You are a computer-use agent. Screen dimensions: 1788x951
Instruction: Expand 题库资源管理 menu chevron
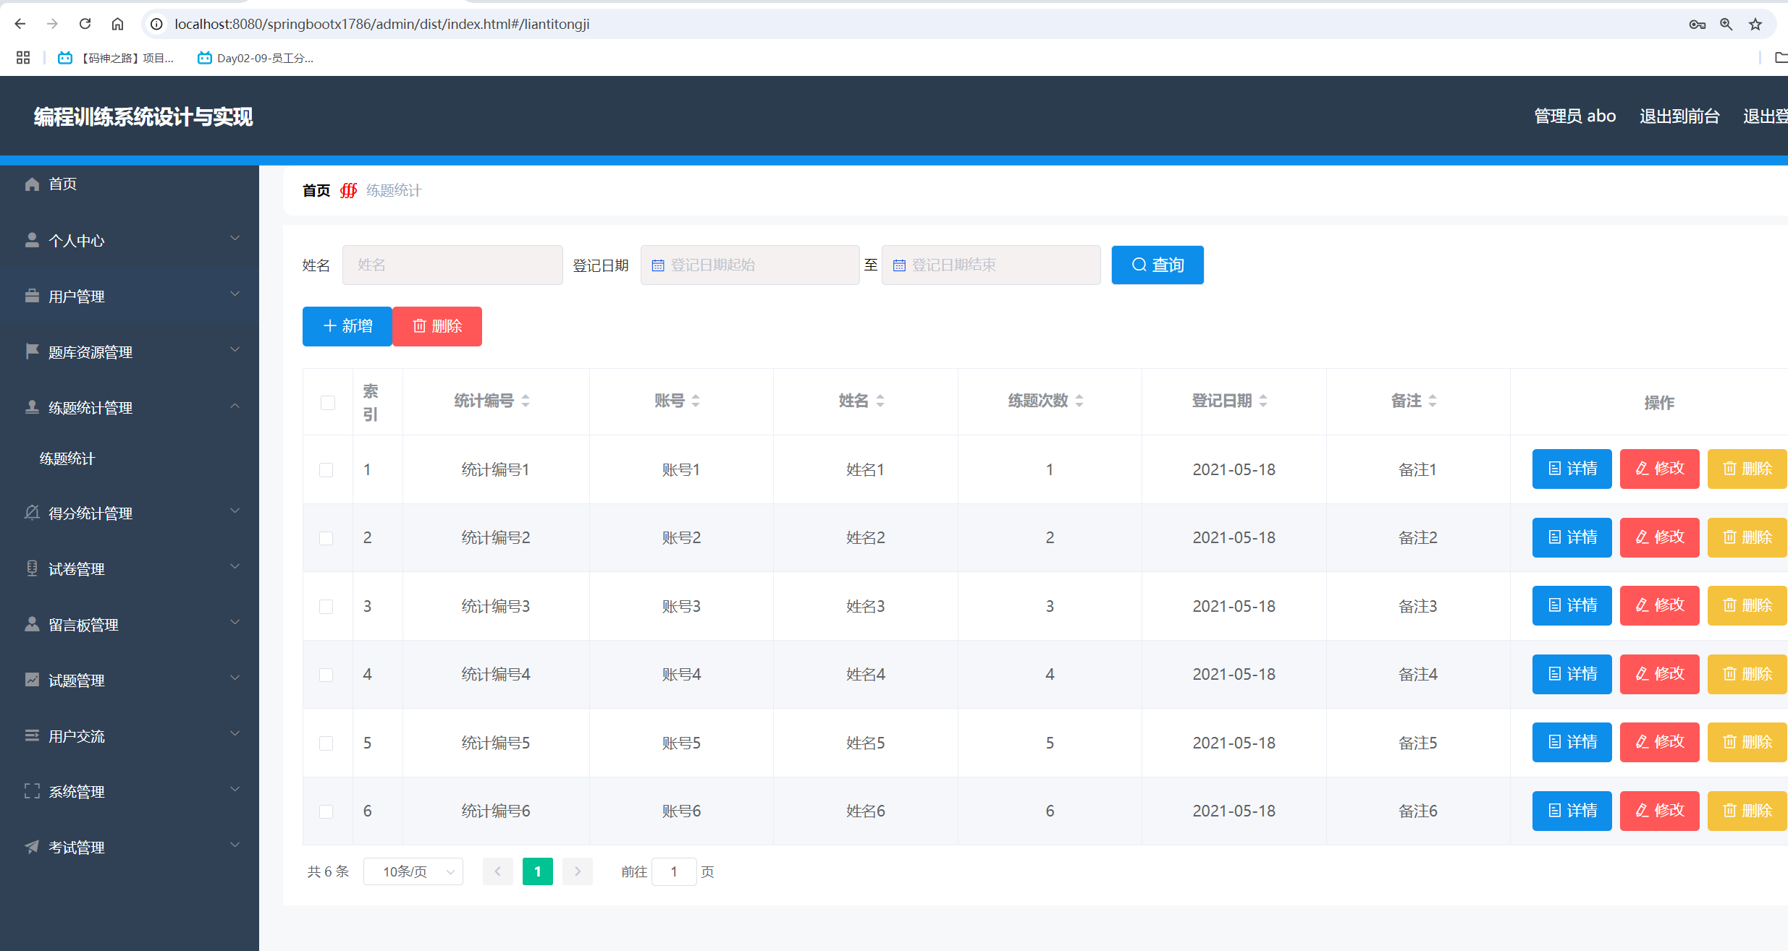(235, 350)
